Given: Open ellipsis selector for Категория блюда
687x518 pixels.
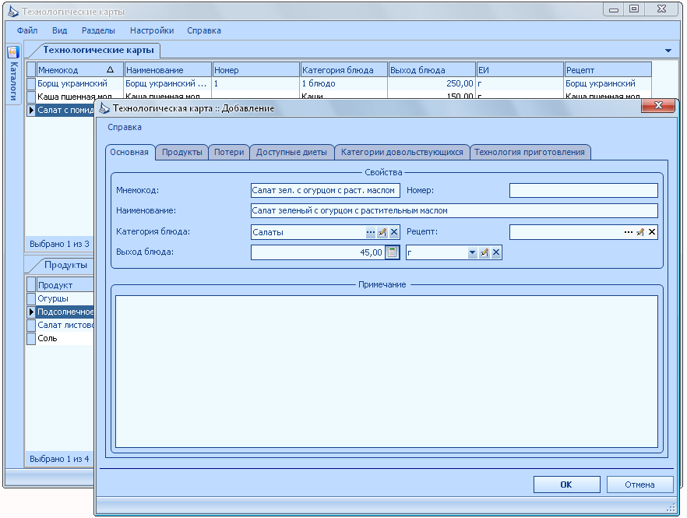Looking at the screenshot, I should [370, 232].
